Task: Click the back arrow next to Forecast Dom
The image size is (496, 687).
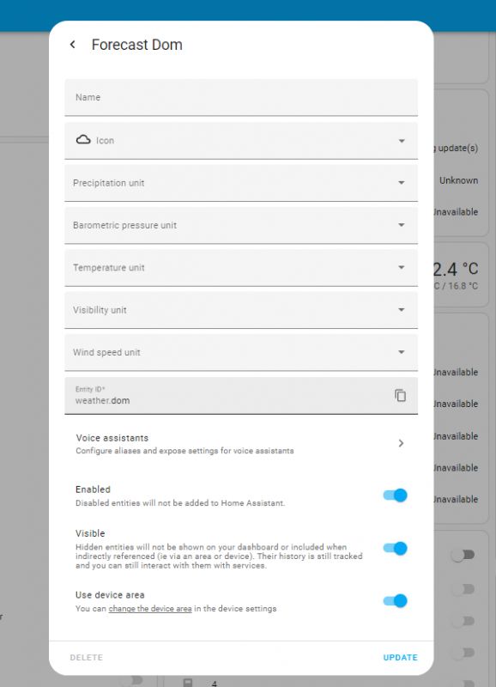Action: tap(72, 44)
